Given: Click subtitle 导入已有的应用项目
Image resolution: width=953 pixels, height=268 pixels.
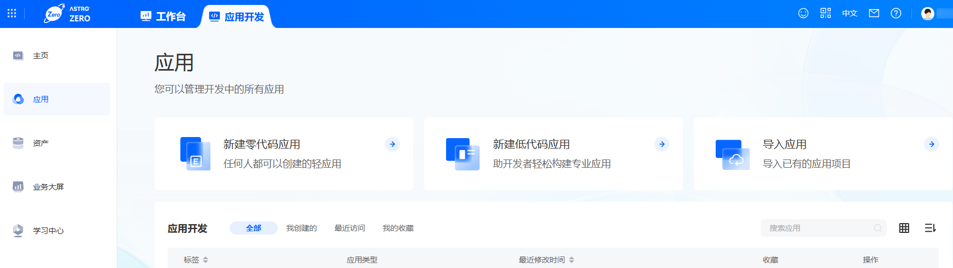Looking at the screenshot, I should pyautogui.click(x=807, y=164).
